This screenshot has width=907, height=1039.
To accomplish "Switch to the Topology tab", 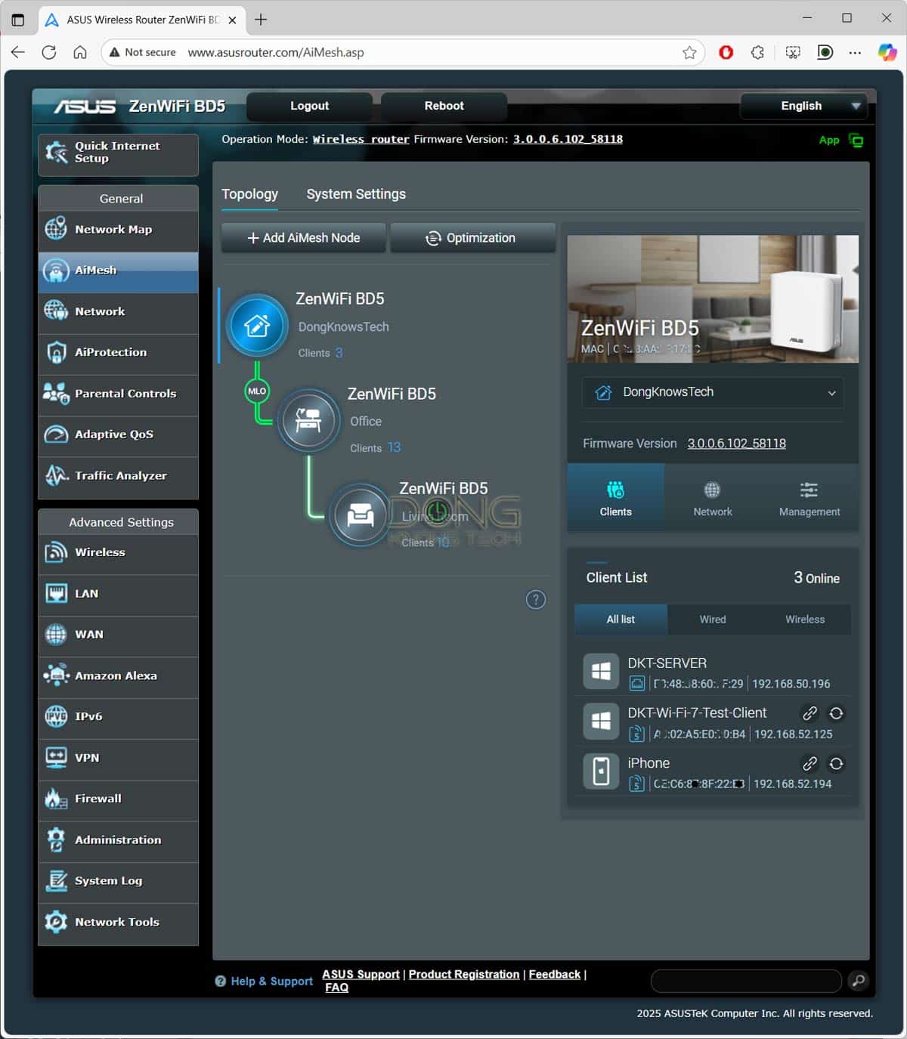I will (249, 194).
